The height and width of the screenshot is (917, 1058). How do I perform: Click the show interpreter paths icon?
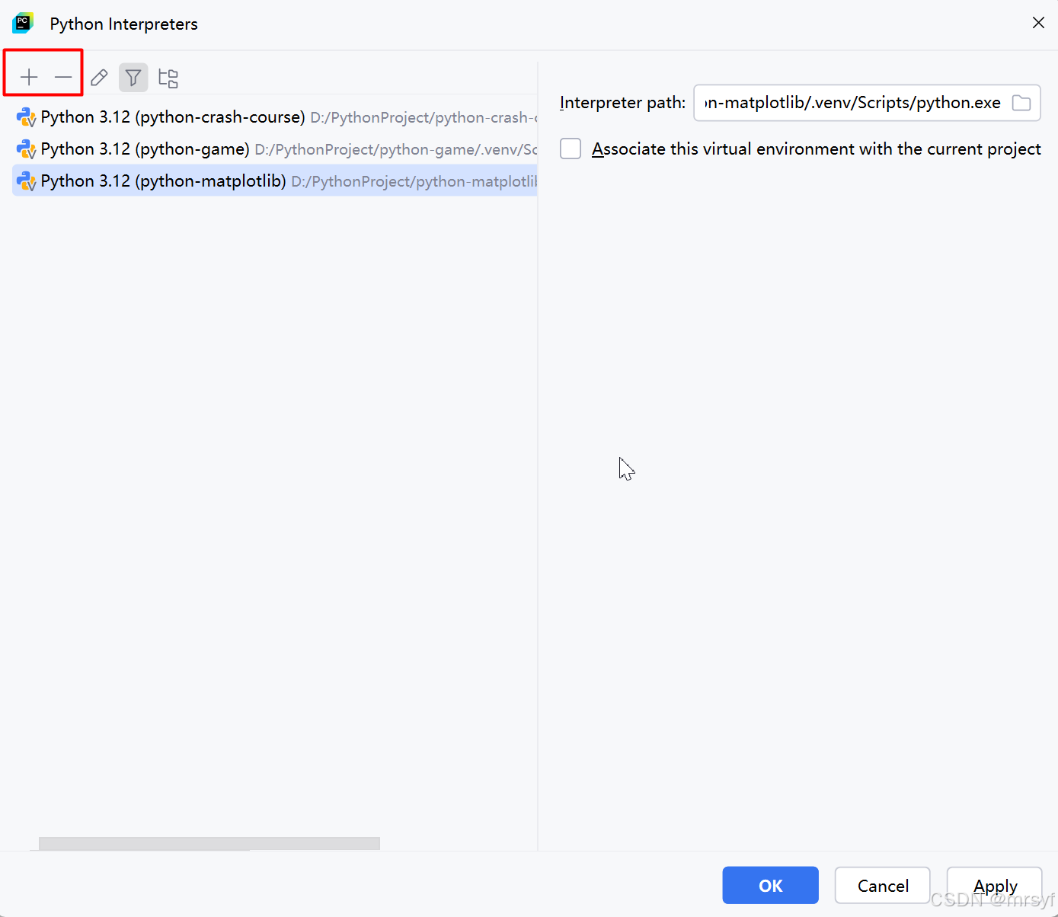coord(168,77)
